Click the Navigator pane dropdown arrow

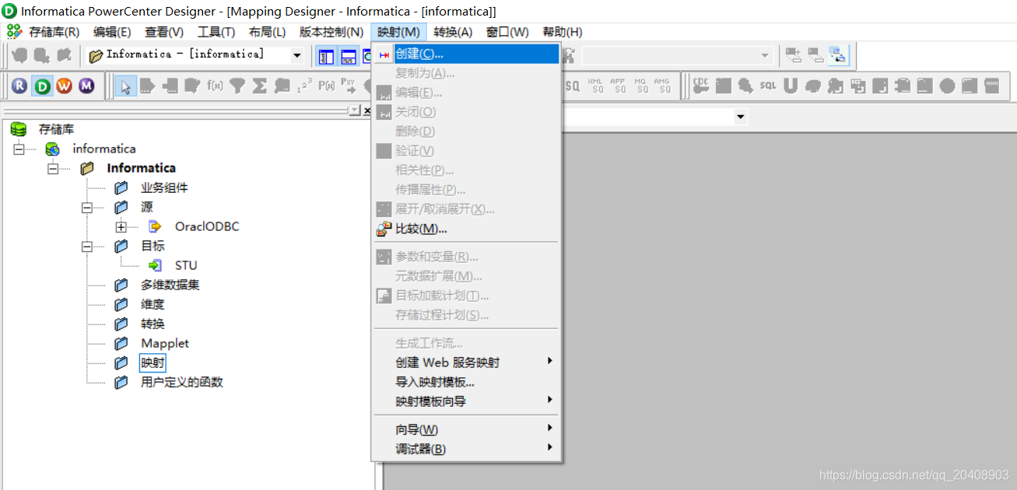(x=355, y=111)
